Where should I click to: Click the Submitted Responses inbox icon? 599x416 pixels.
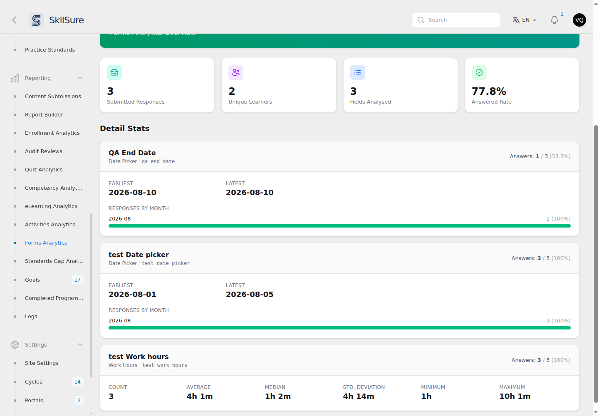point(114,72)
